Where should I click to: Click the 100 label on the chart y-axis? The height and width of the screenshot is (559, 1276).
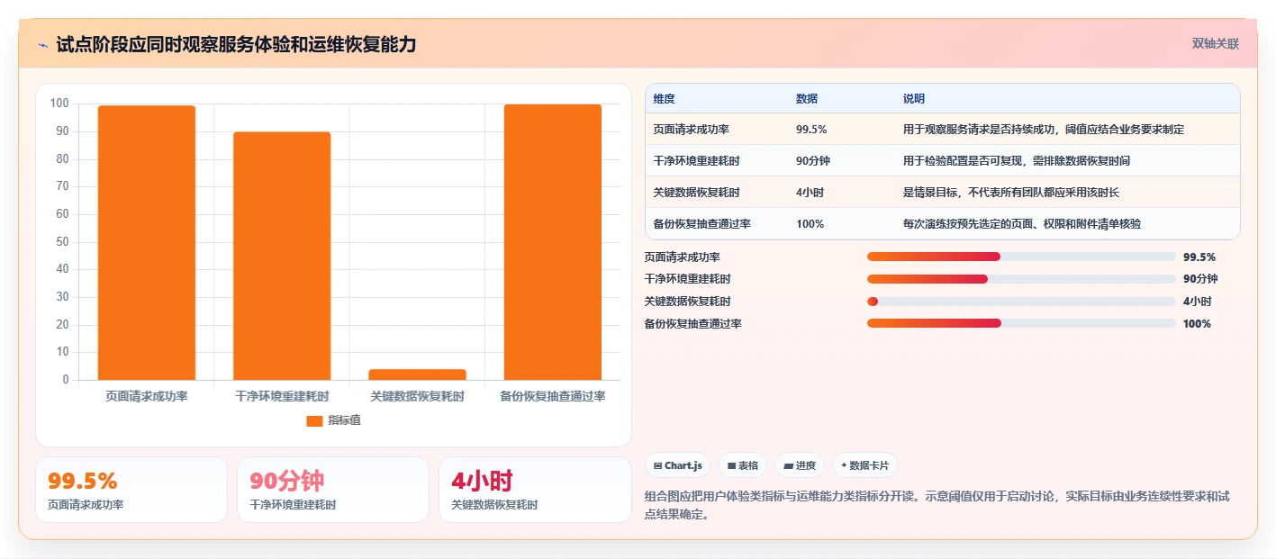click(59, 104)
